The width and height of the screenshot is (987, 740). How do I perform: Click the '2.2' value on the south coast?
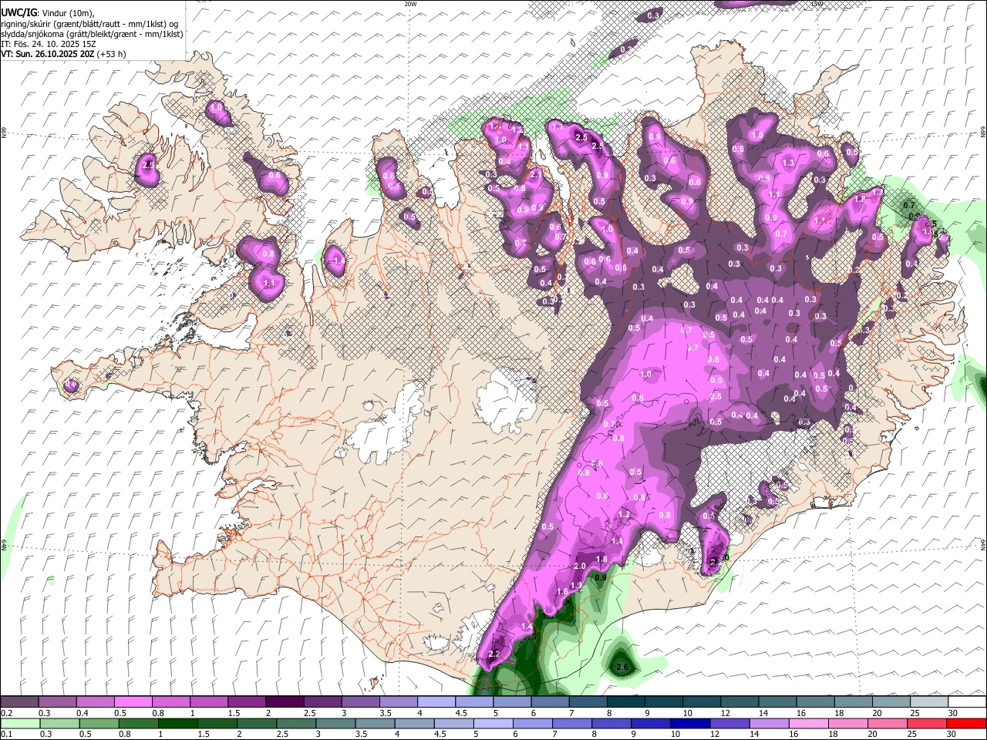click(x=494, y=654)
